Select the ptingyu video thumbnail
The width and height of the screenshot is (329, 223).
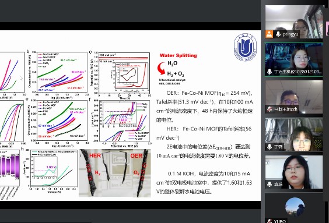pyautogui.click(x=294, y=22)
